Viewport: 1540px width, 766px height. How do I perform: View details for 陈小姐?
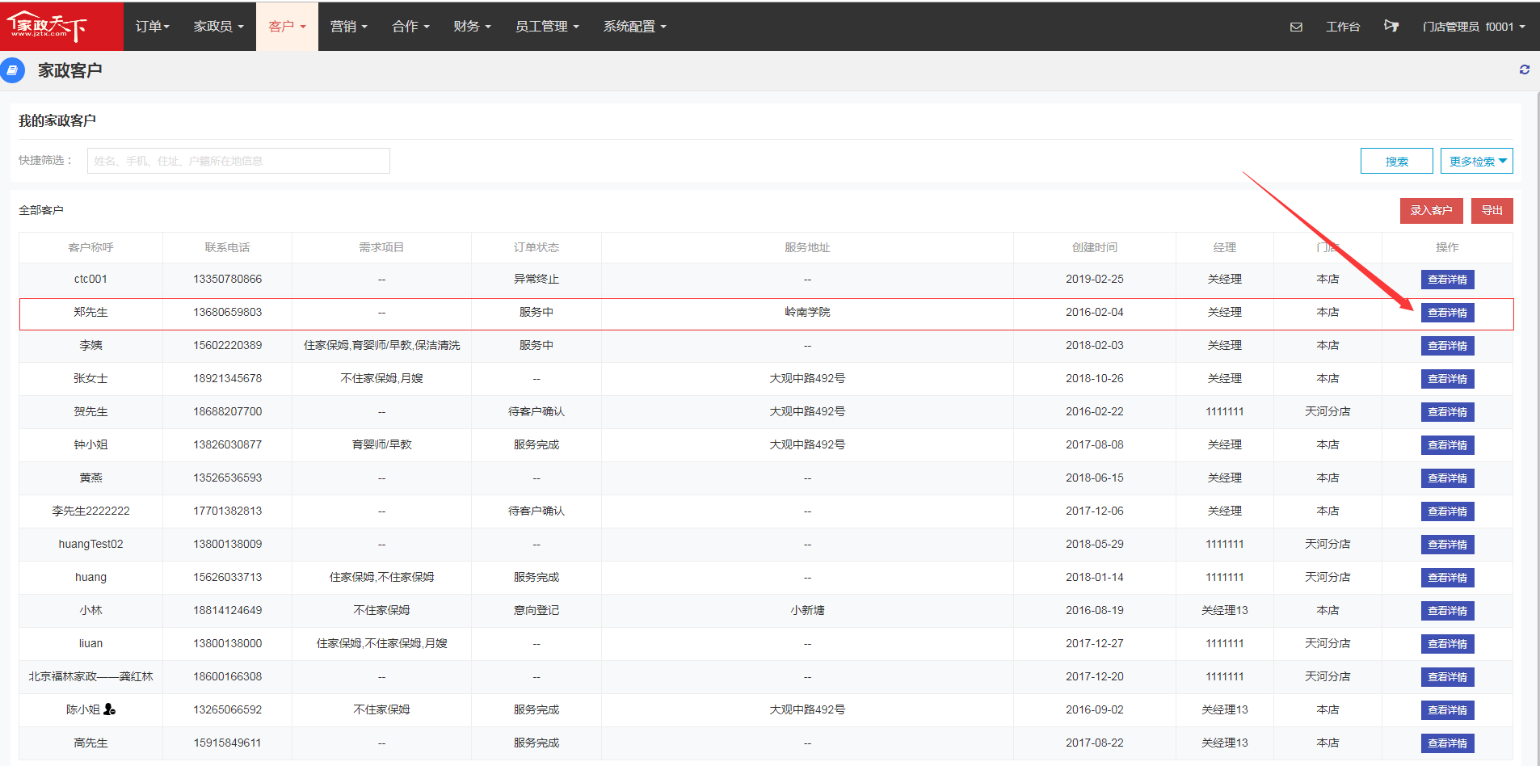(1448, 710)
